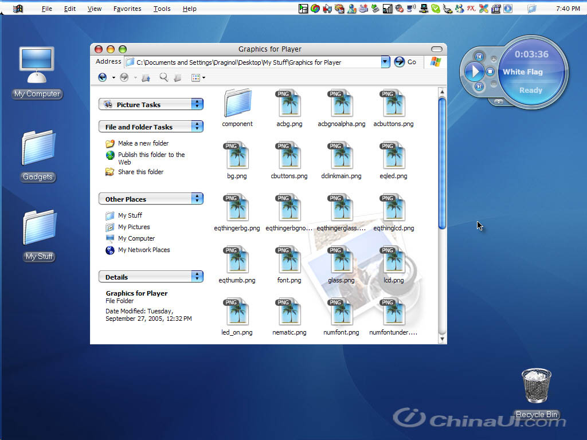Select the acbuttons.png file icon
This screenshot has height=440, width=587.
(393, 103)
